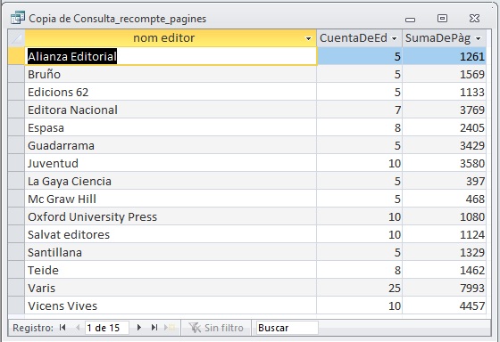Select the Espasa cell
The height and width of the screenshot is (342, 500).
click(171, 127)
